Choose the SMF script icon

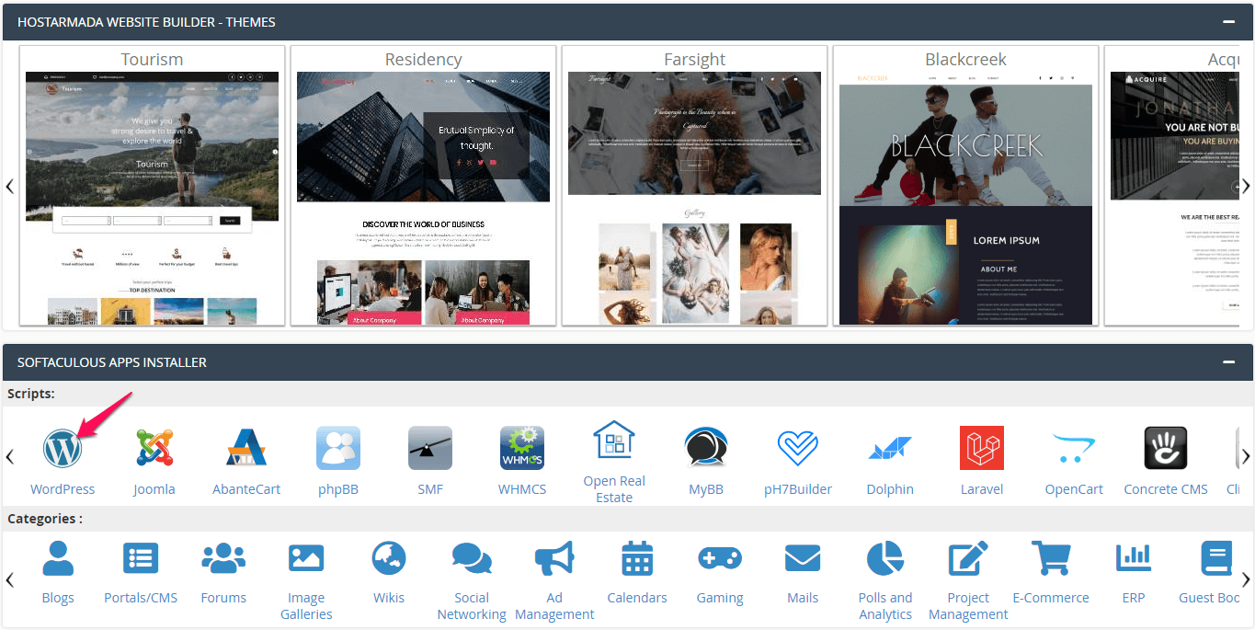430,448
